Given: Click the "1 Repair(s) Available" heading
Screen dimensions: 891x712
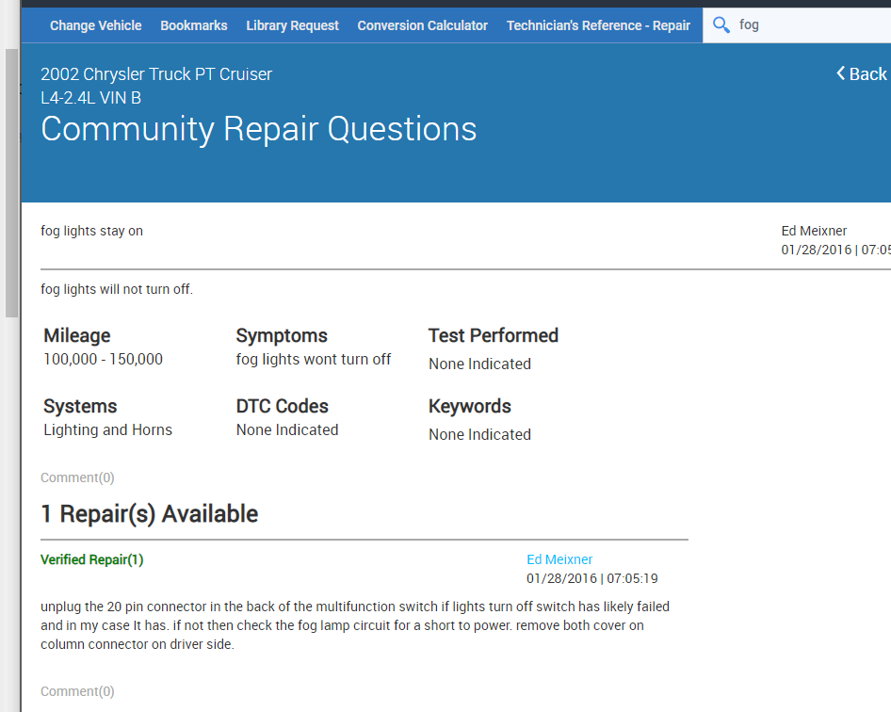Looking at the screenshot, I should pos(150,514).
